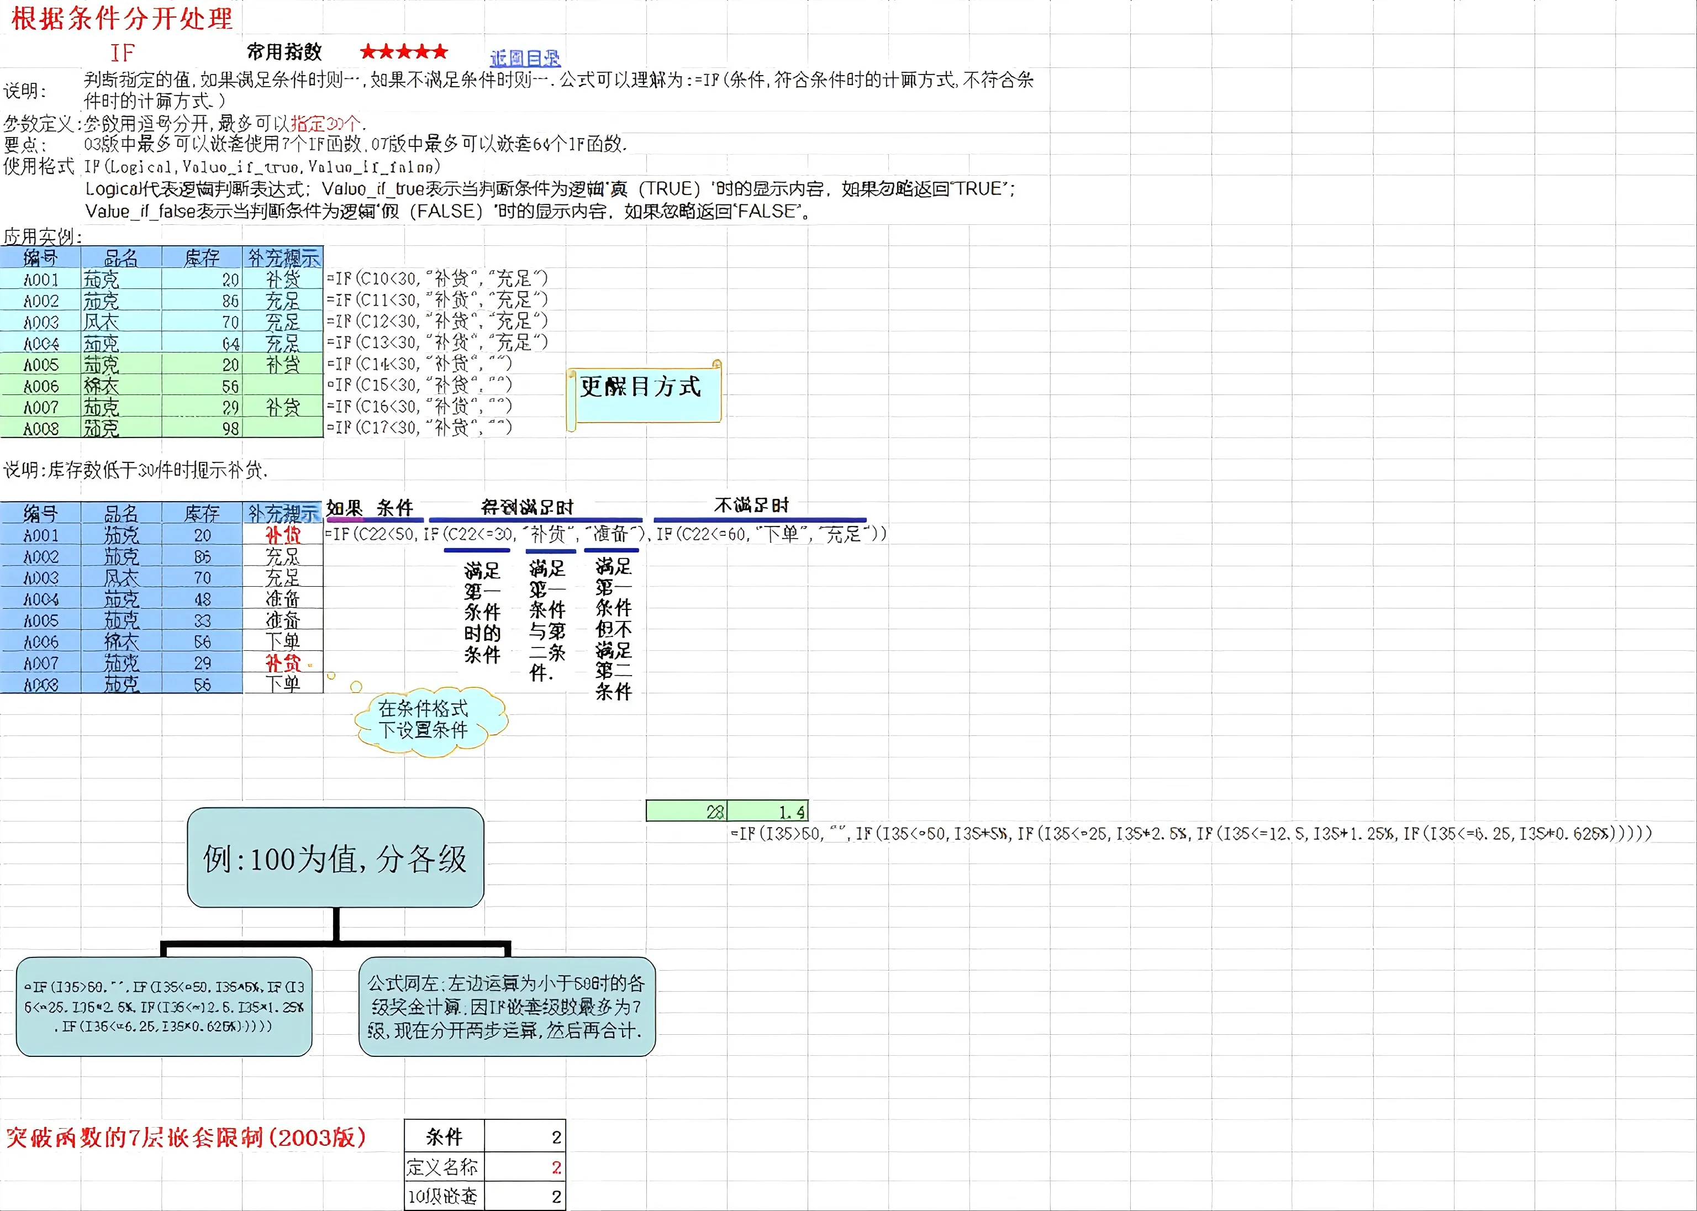This screenshot has width=1697, height=1211.
Task: Select the 定义名称 label cell
Action: tap(444, 1166)
